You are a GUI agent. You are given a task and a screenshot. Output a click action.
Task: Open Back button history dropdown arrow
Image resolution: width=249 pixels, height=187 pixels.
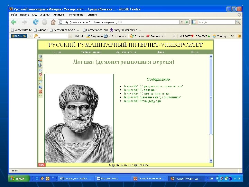tap(19, 22)
